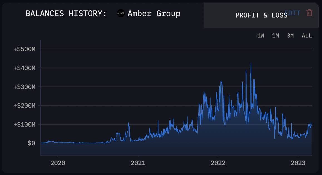Open the EDIT link
The width and height of the screenshot is (322, 175).
pyautogui.click(x=292, y=13)
